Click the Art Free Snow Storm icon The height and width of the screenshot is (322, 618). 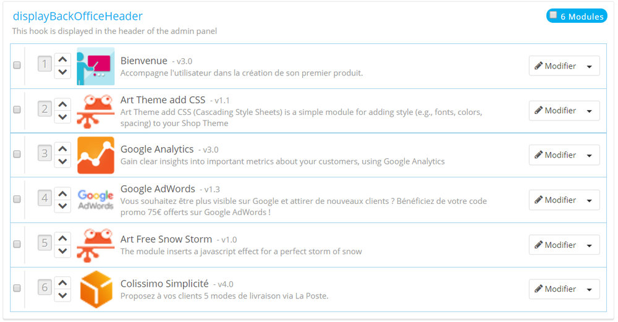coord(96,245)
